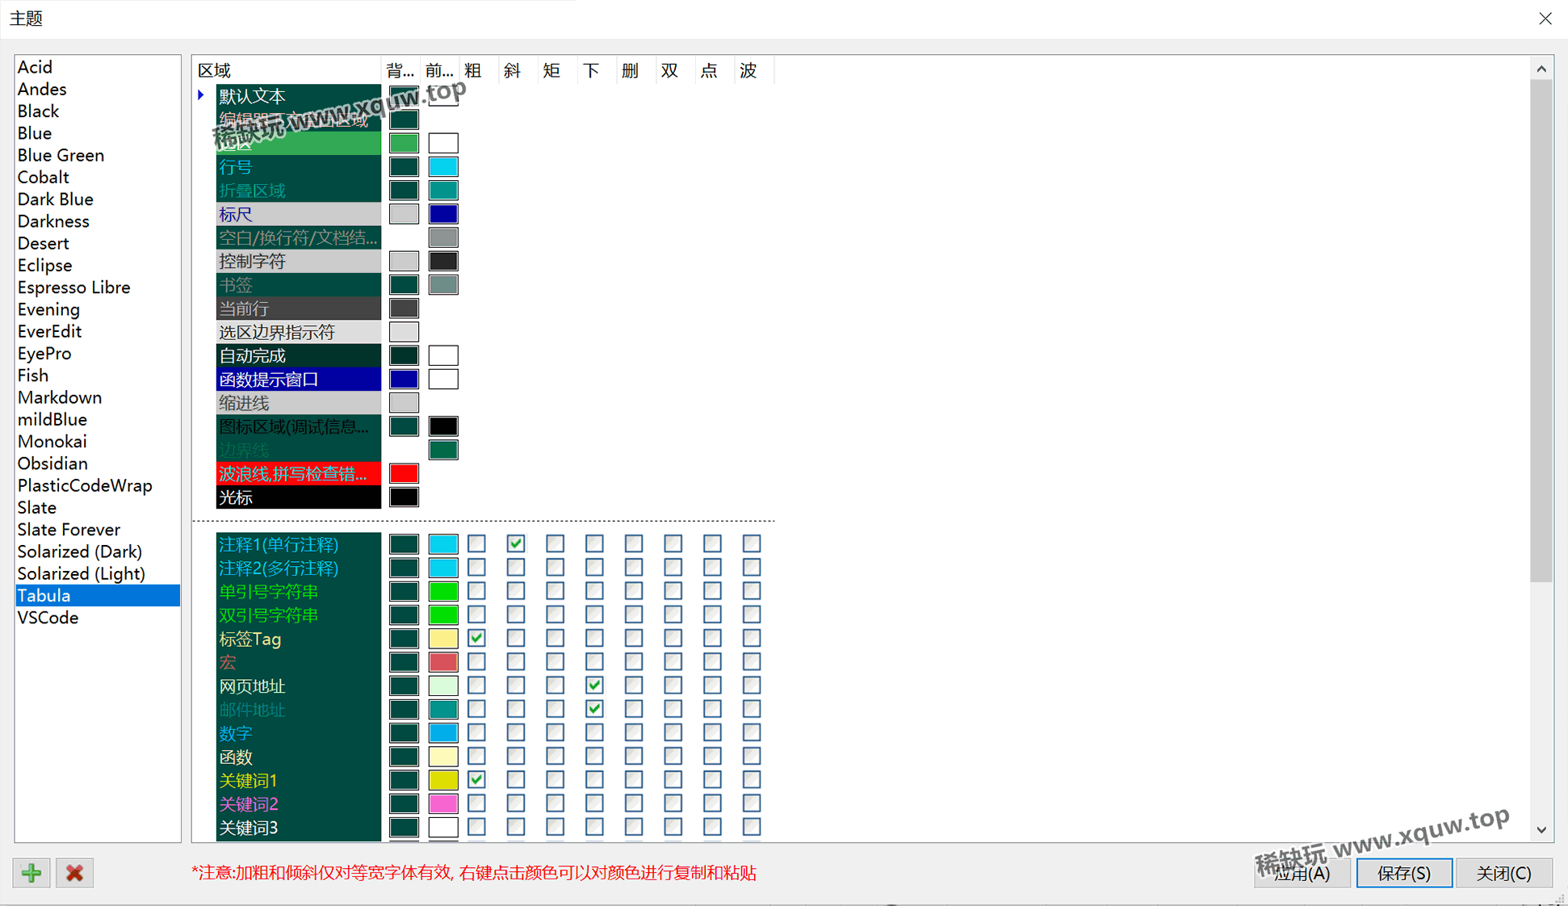
Task: Uncheck bold for 标签Tag row
Action: (477, 638)
